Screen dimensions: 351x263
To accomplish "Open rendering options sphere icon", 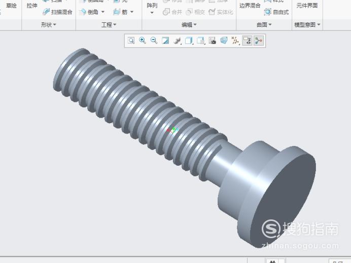I will pyautogui.click(x=177, y=41).
